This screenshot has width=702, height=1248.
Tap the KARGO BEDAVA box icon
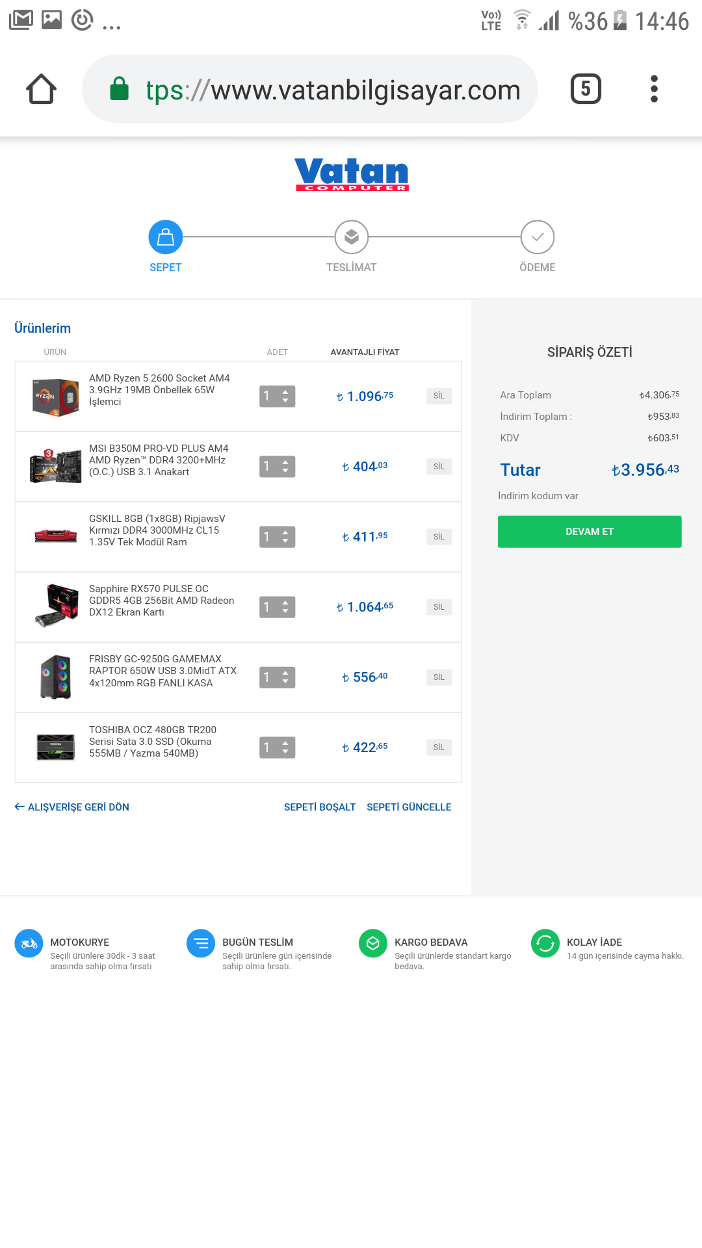pyautogui.click(x=373, y=943)
